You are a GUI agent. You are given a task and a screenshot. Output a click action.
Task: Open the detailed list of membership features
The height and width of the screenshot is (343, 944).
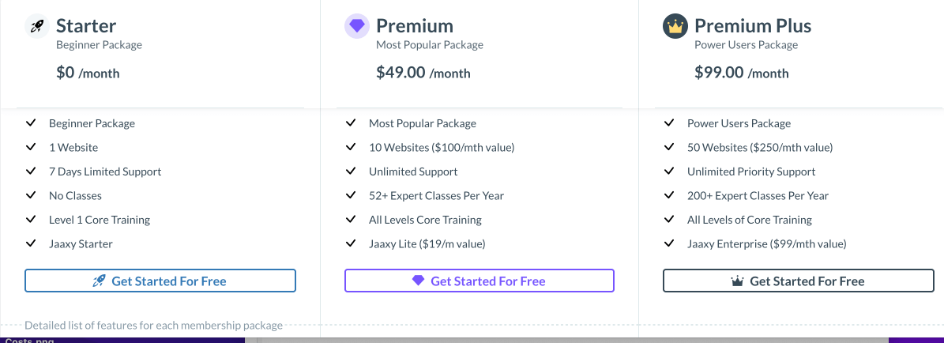click(x=153, y=326)
